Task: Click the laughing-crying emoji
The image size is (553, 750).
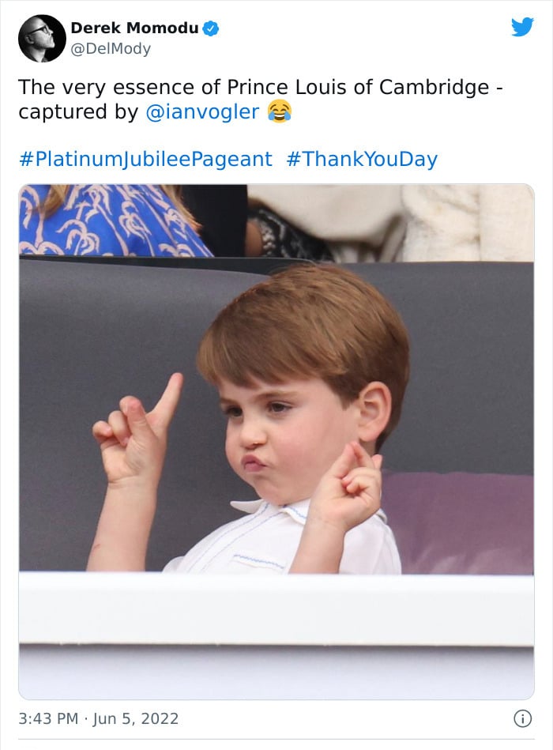Action: 280,111
